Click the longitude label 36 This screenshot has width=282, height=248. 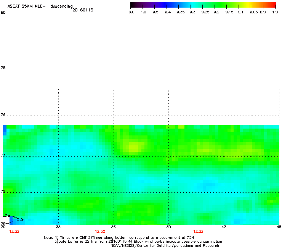pyautogui.click(x=113, y=227)
